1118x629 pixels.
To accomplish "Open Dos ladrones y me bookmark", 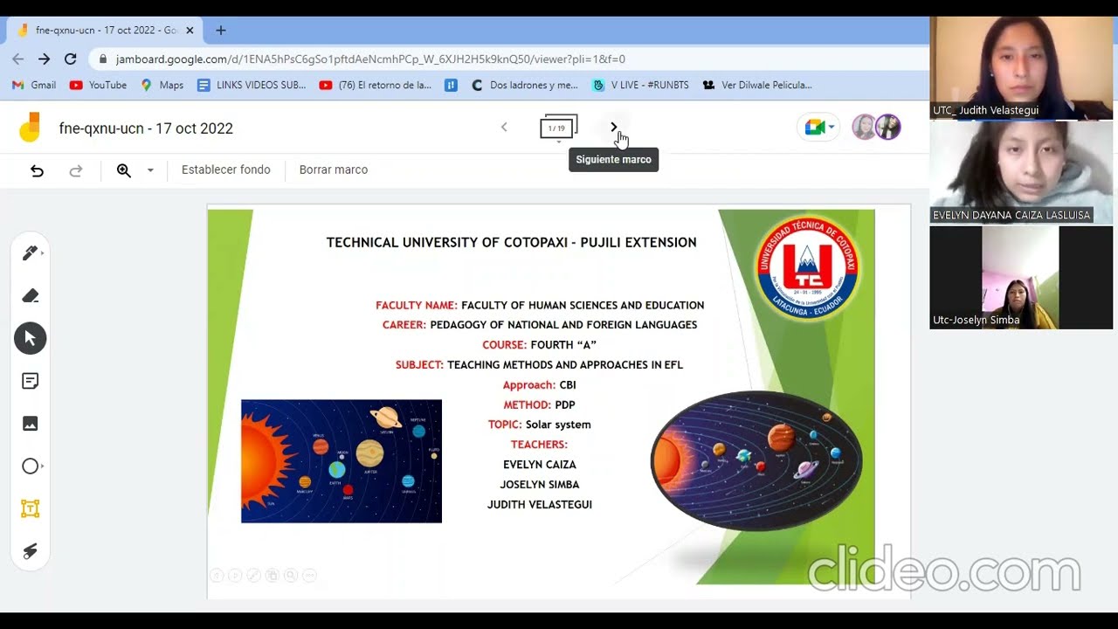I will coord(524,85).
